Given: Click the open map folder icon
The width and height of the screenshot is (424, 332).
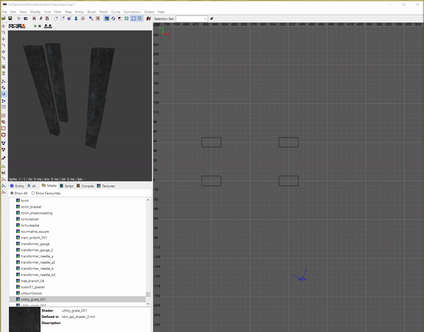Looking at the screenshot, I should (x=4, y=18).
